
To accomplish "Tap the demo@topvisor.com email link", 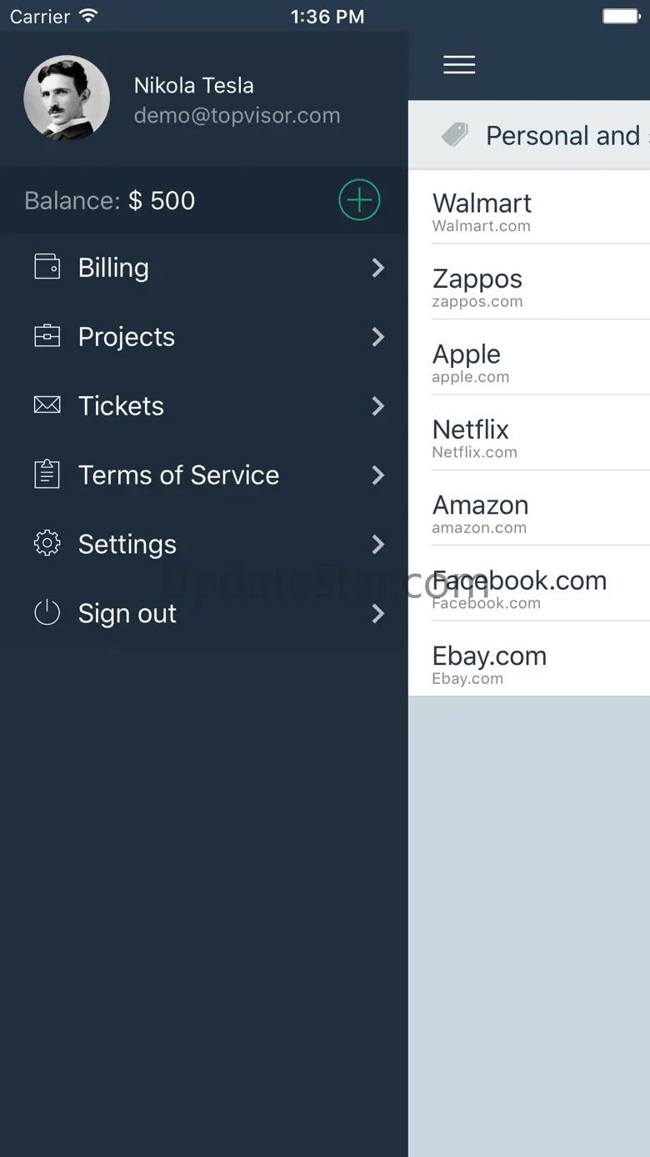I will click(237, 115).
